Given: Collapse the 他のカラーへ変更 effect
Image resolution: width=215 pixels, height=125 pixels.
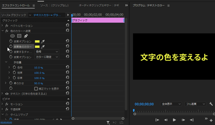Looking at the screenshot, I should pyautogui.click(x=2, y=31).
